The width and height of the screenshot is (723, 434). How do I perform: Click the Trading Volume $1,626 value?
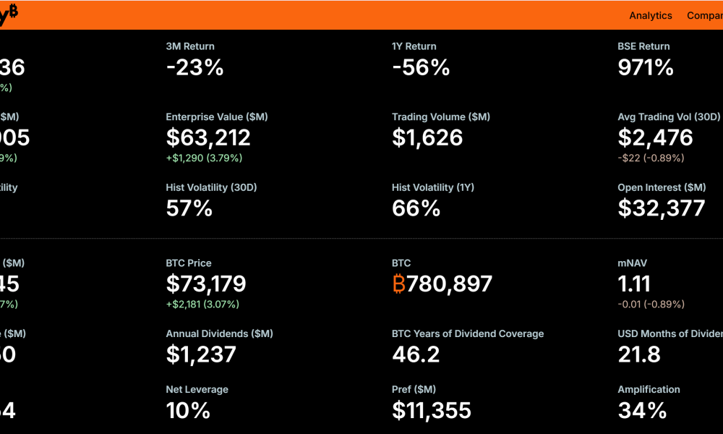(427, 137)
